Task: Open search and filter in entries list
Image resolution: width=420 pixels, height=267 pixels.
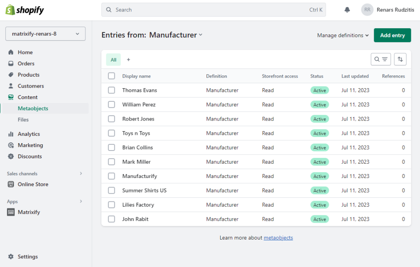Action: click(x=381, y=59)
